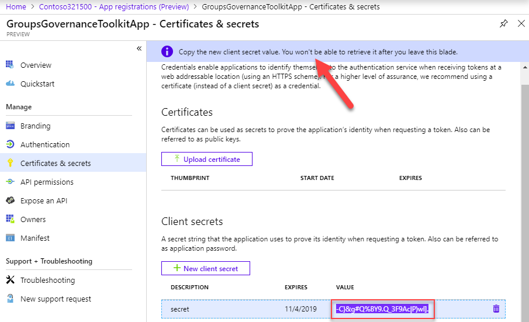The image size is (529, 322).
Task: Click the Manifest icon
Action: coord(10,238)
